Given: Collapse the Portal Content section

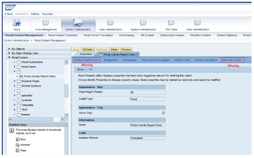Looking at the screenshot, I should 9,57.
